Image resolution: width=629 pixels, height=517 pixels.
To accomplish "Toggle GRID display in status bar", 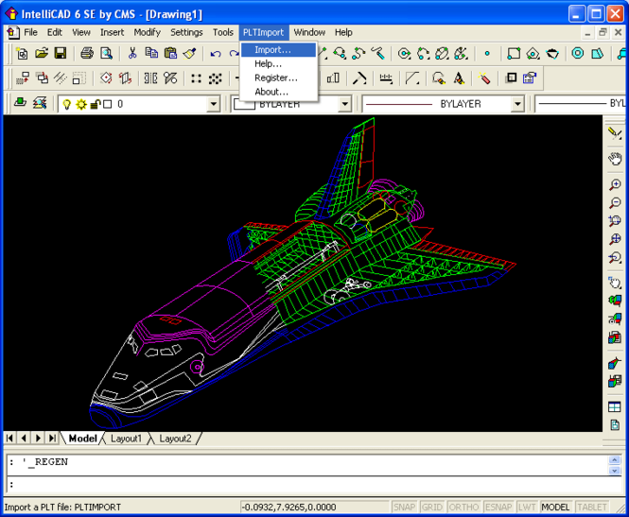I will pyautogui.click(x=431, y=508).
